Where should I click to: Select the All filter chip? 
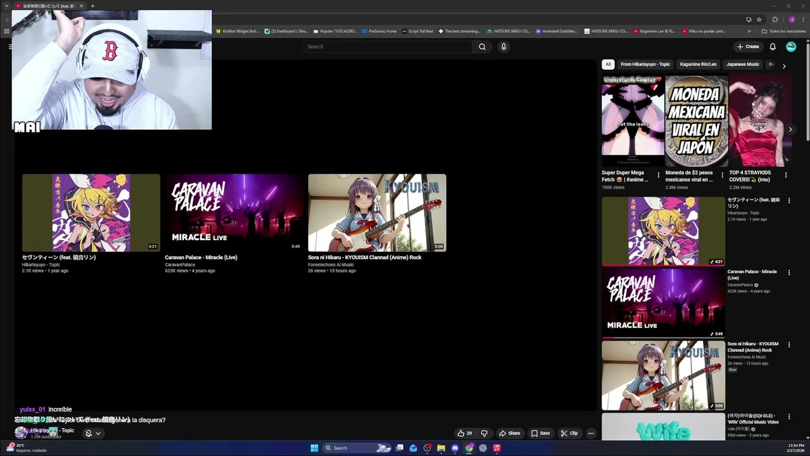(608, 64)
